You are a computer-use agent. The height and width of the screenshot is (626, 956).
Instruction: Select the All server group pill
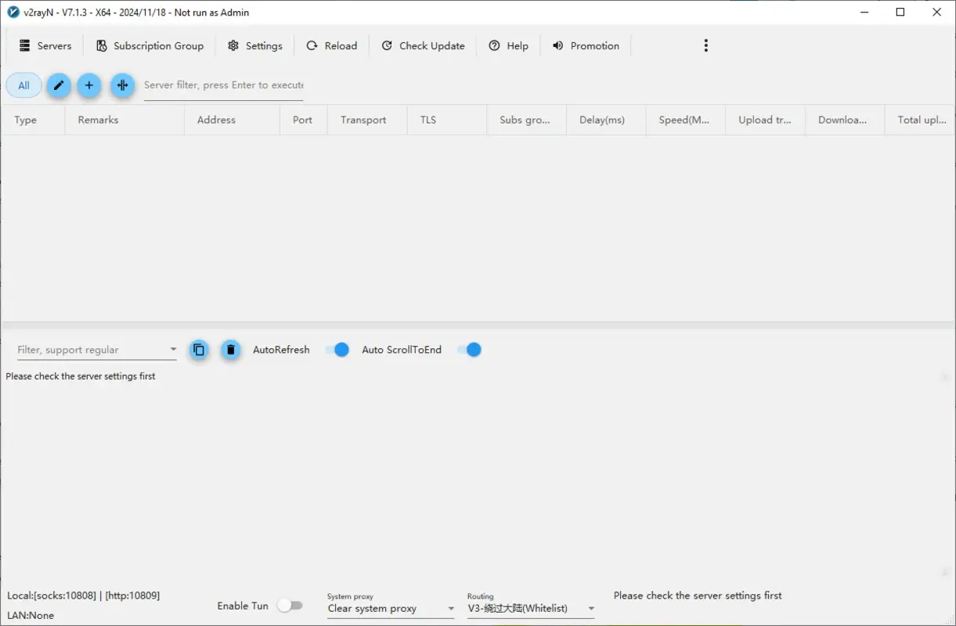point(23,85)
